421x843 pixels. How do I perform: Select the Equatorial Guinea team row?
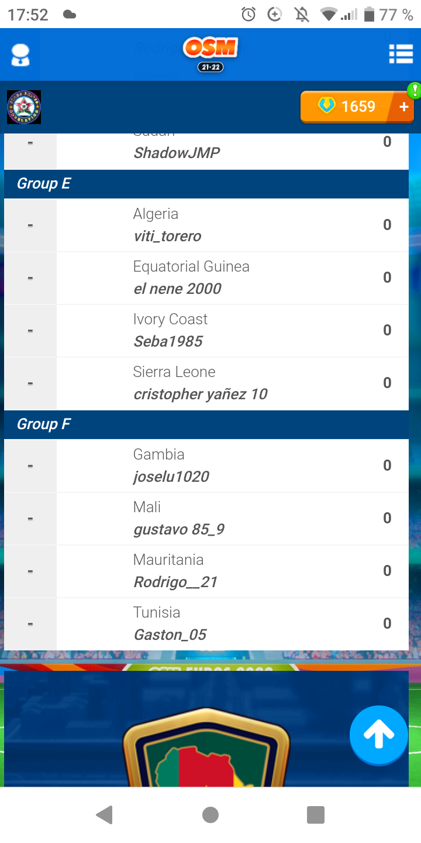[x=206, y=278]
